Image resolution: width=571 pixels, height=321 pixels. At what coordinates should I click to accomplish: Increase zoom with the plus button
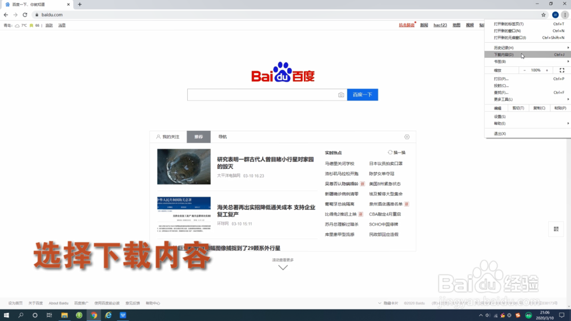(x=546, y=70)
